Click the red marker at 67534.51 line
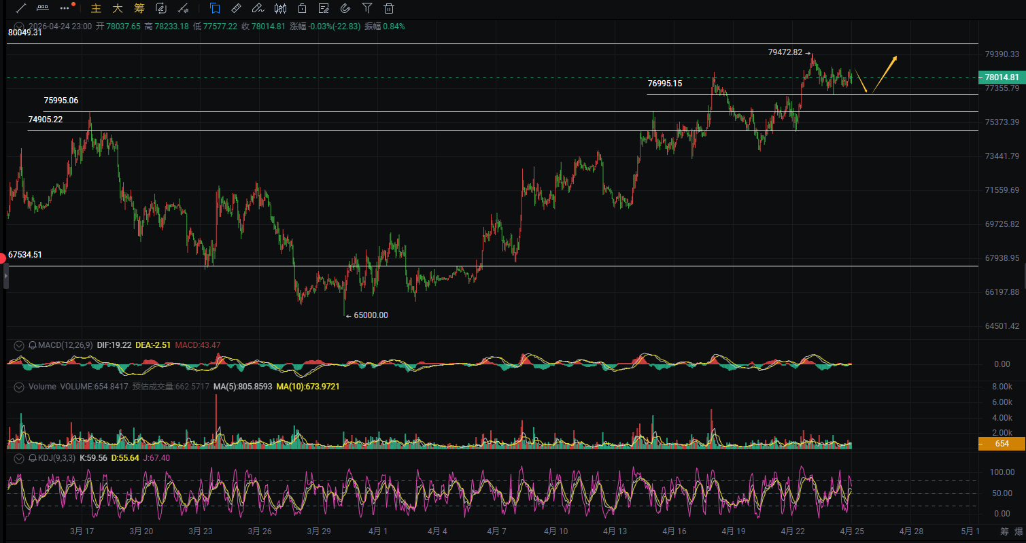Screen dimensions: 1026x543 3,257
